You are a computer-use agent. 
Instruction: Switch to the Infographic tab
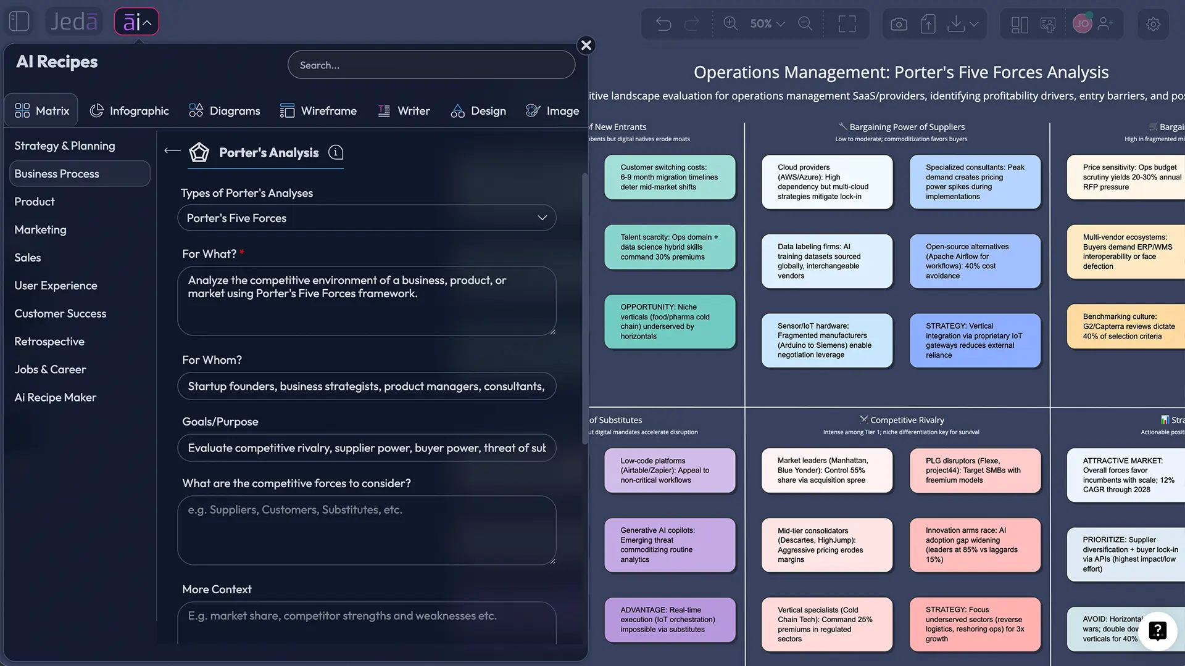pos(129,111)
